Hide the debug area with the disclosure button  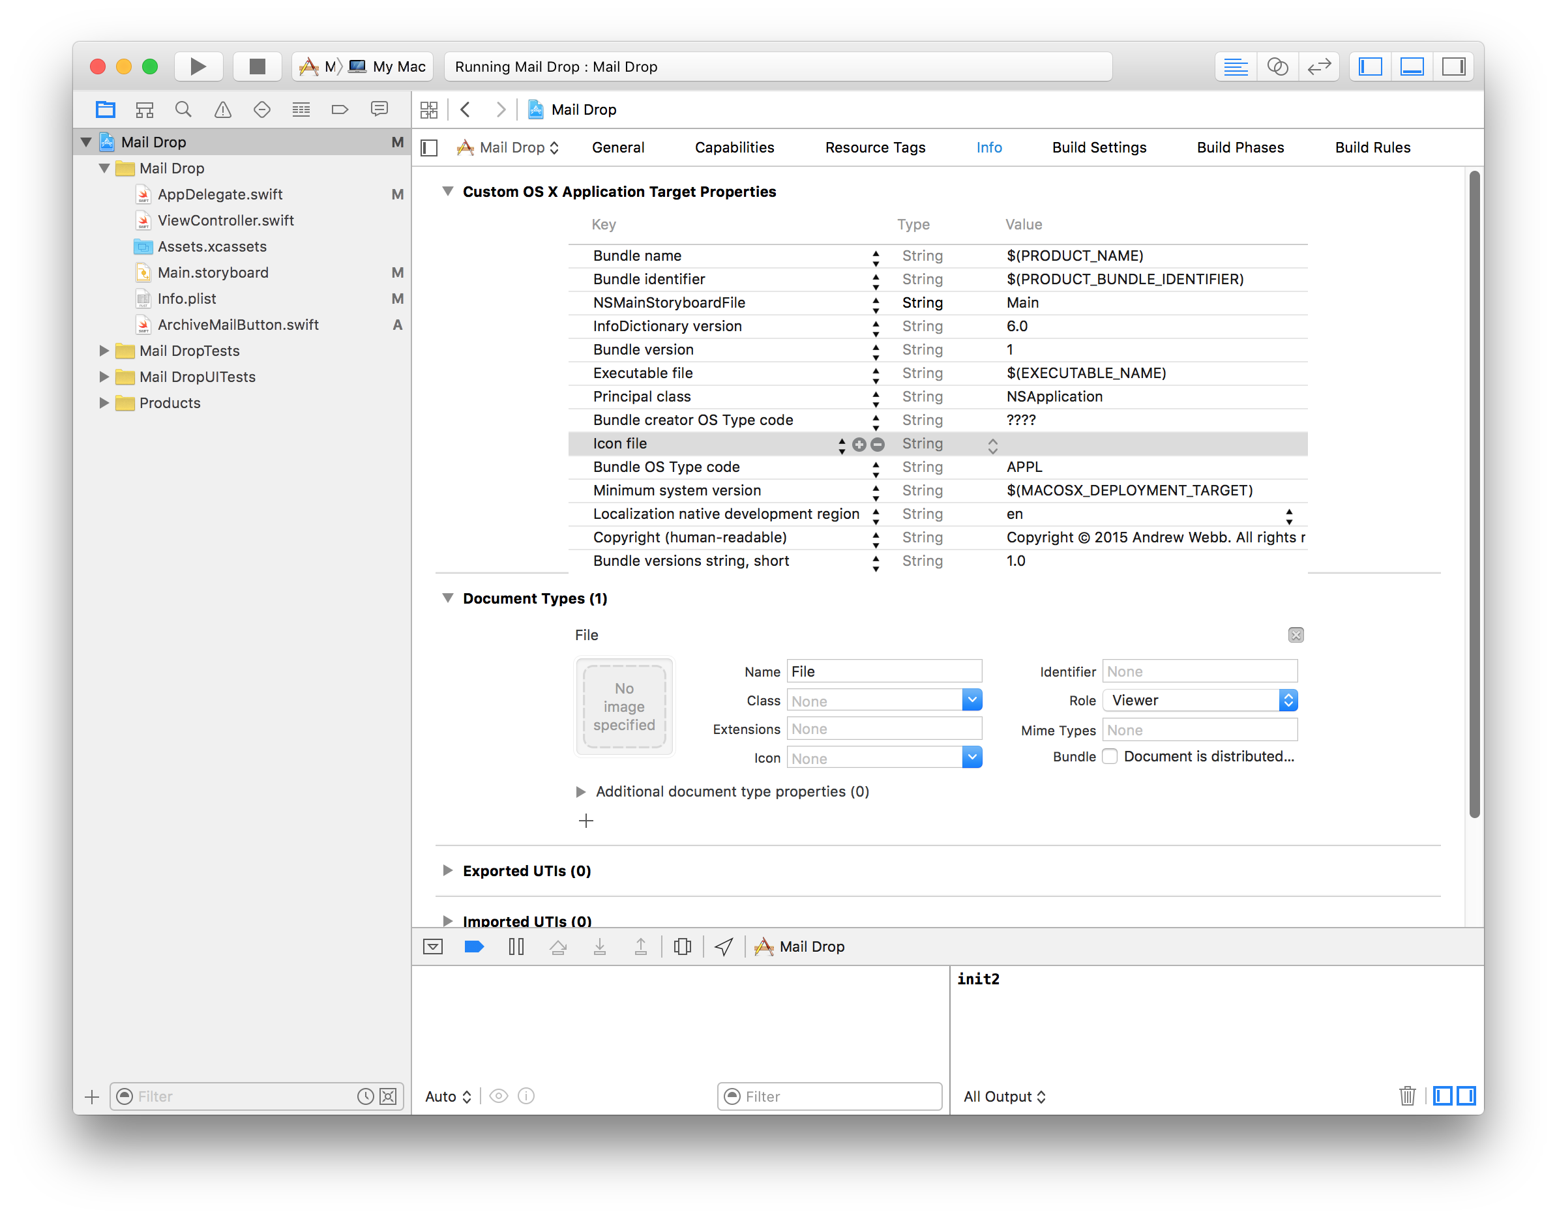pos(434,947)
